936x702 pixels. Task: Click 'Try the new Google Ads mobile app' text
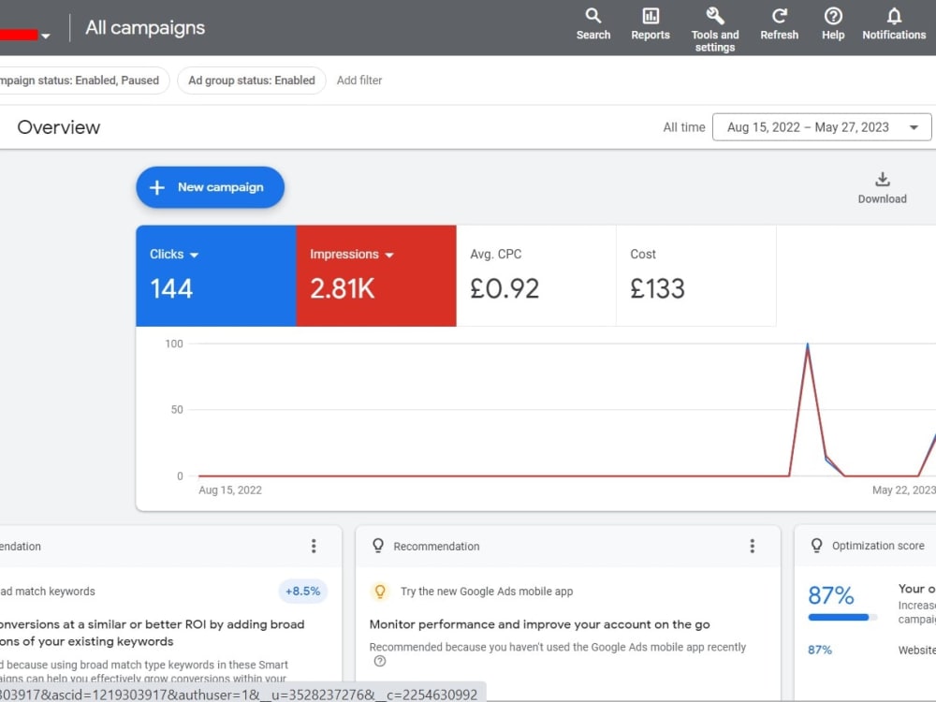tap(487, 591)
